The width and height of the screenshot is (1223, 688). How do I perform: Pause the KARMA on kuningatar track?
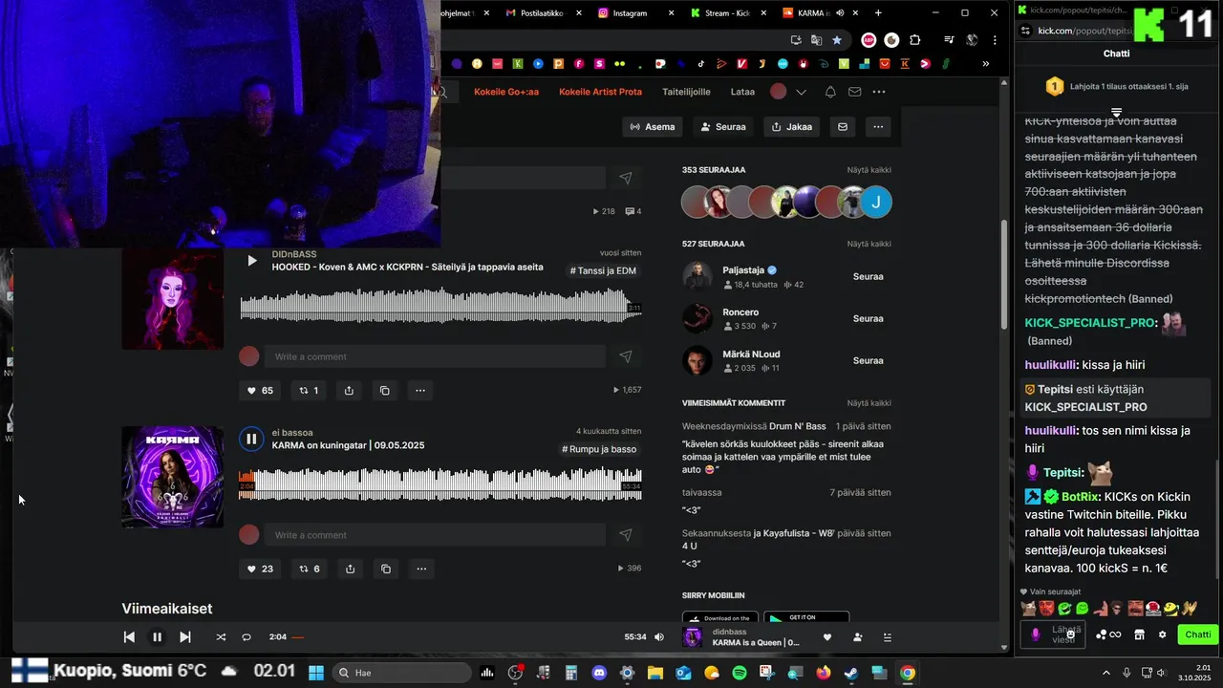251,439
